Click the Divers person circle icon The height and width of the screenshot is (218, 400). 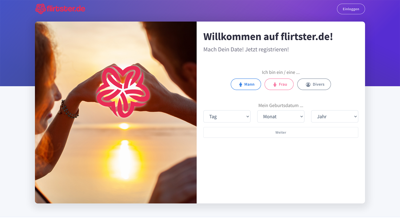[x=308, y=85]
